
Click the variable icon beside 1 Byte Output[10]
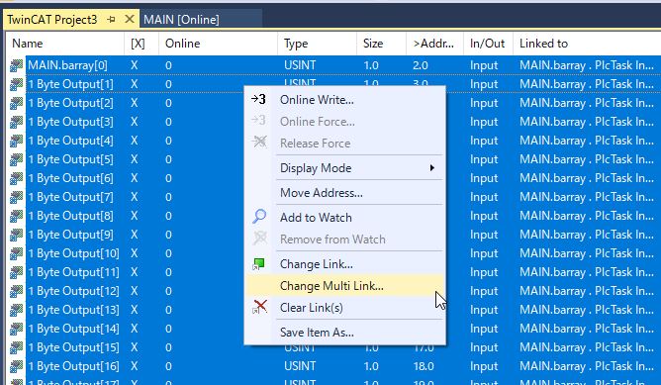pos(16,253)
